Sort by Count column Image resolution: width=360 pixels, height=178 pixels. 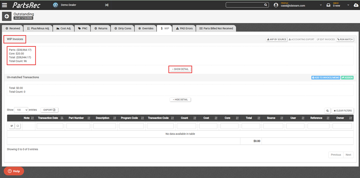click(x=195, y=118)
